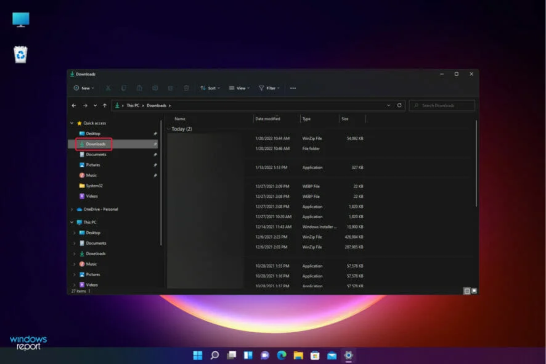Image resolution: width=546 pixels, height=364 pixels.
Task: Open the View dropdown
Action: (239, 88)
